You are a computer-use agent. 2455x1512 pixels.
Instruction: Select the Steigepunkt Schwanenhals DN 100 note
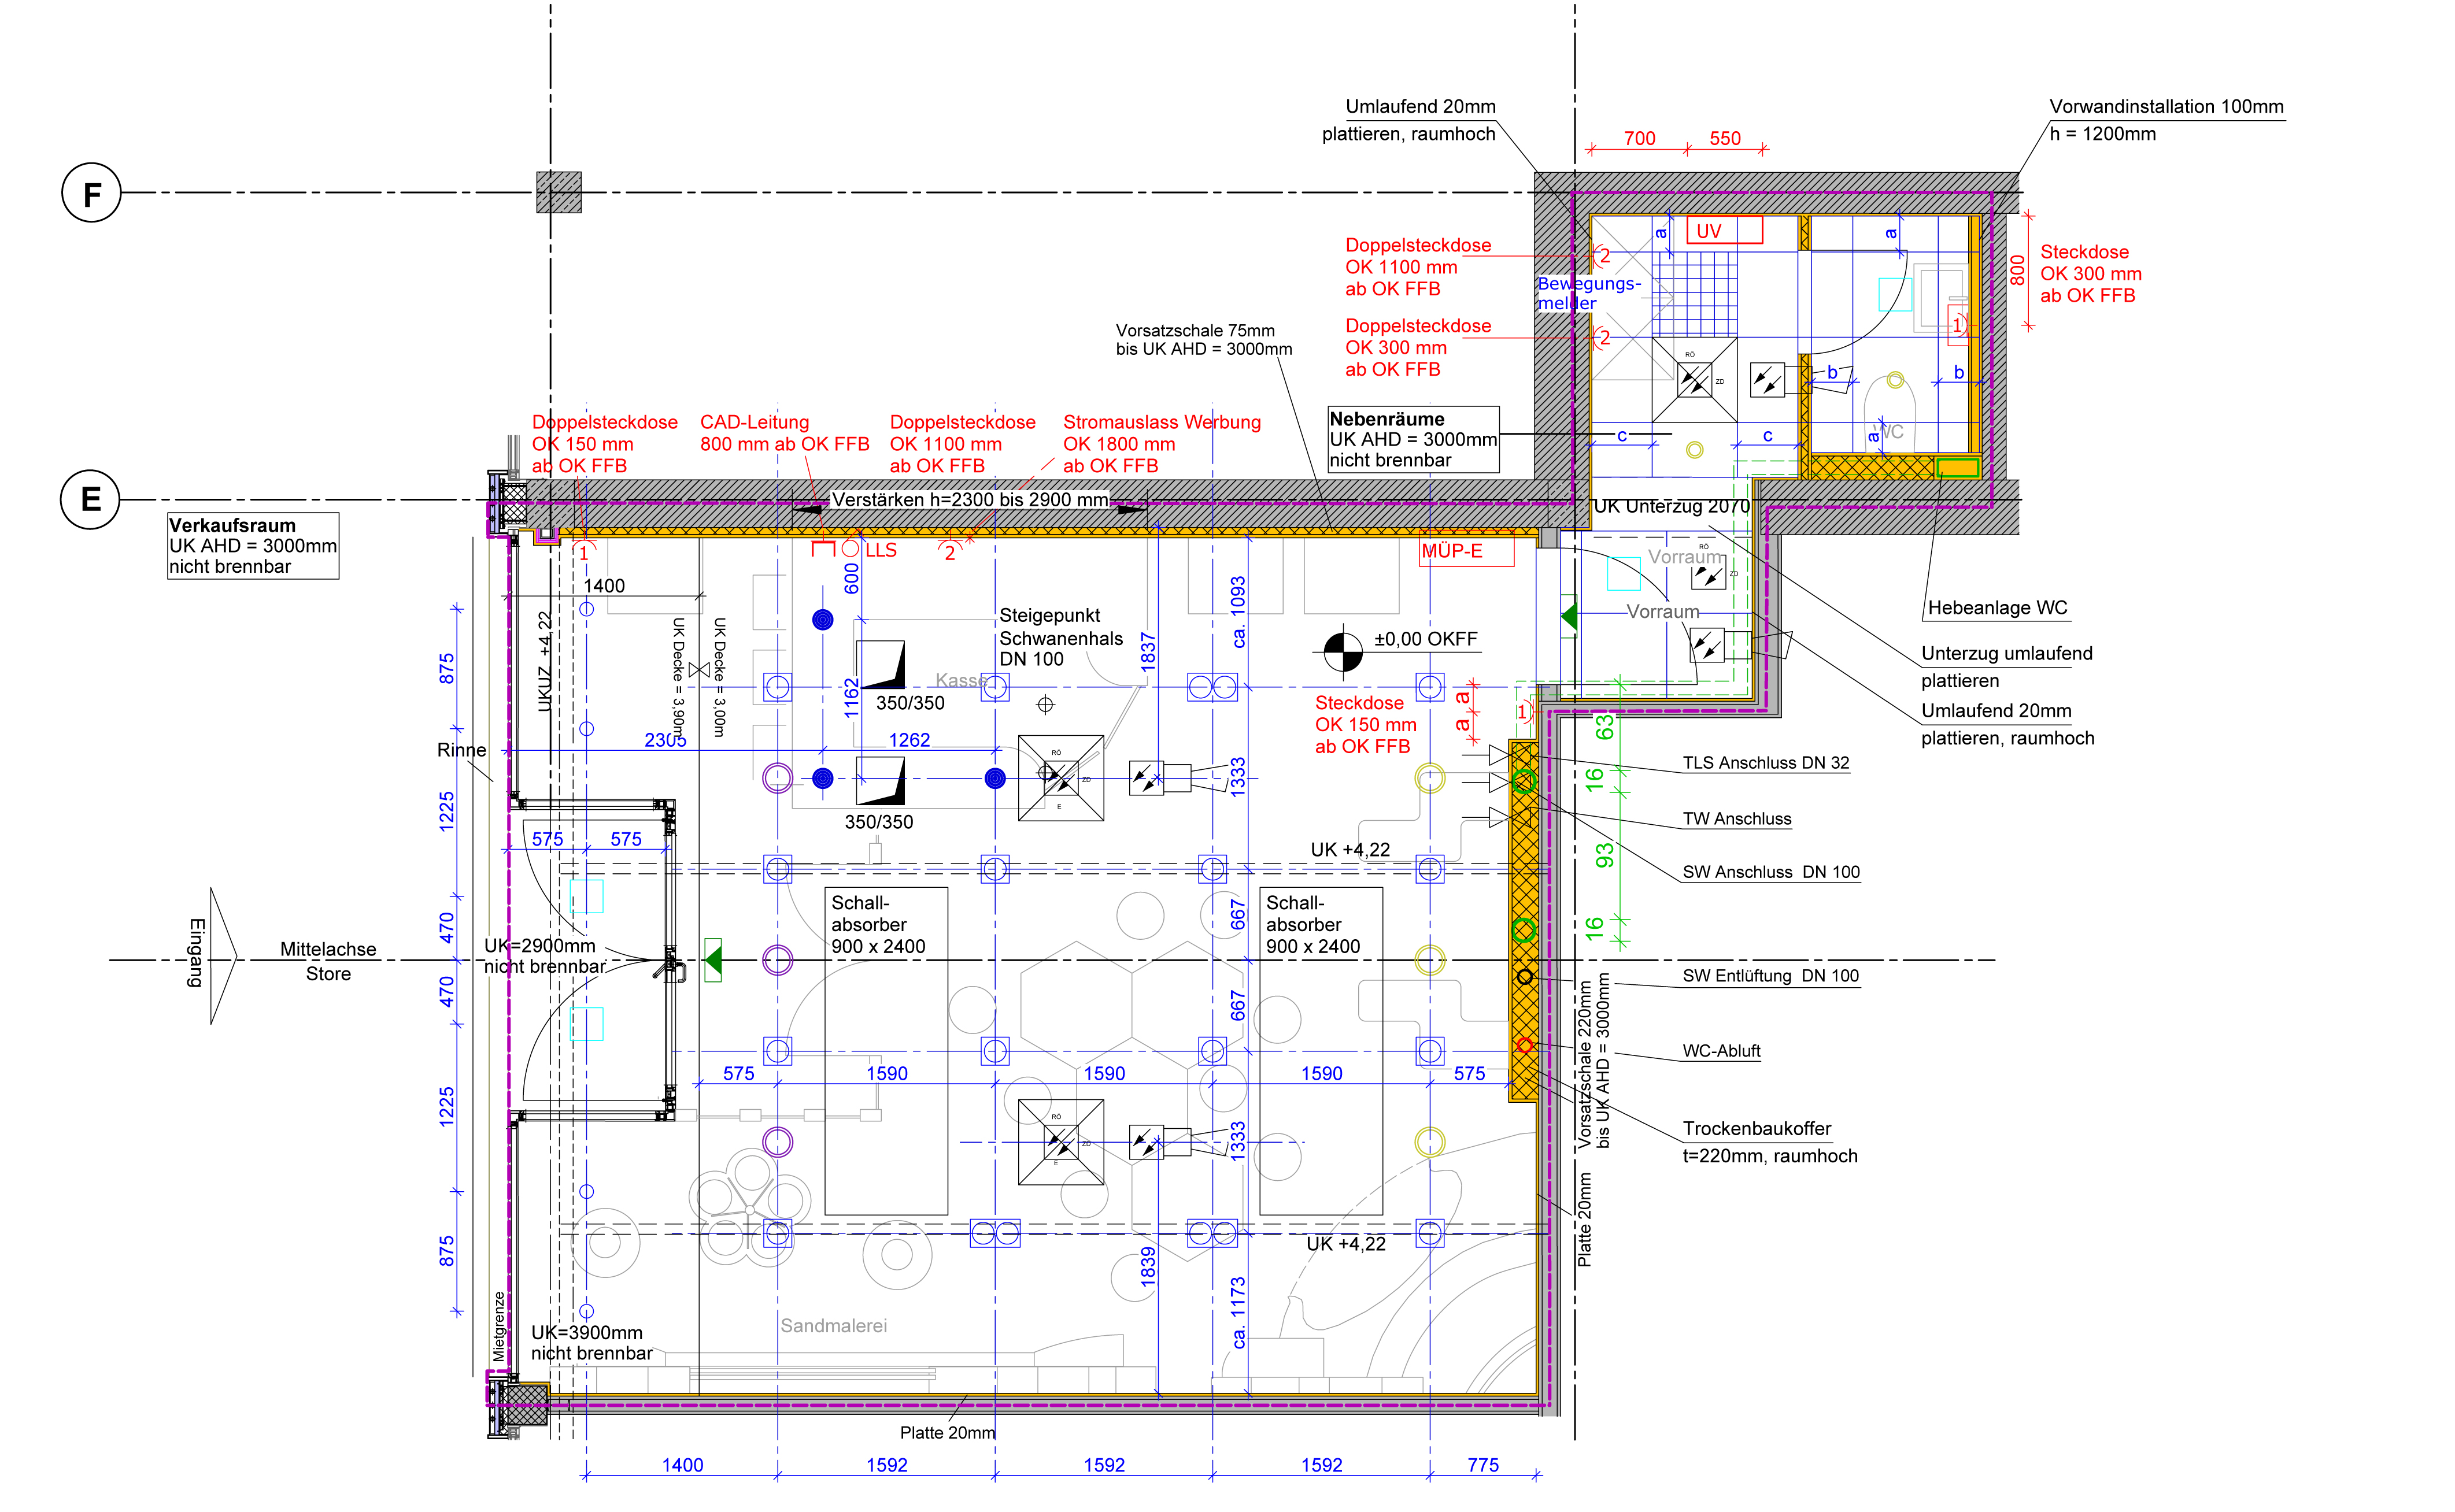(x=1060, y=637)
